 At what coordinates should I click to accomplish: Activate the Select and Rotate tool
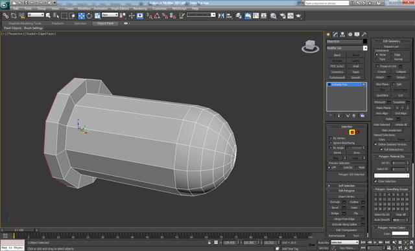[89, 16]
